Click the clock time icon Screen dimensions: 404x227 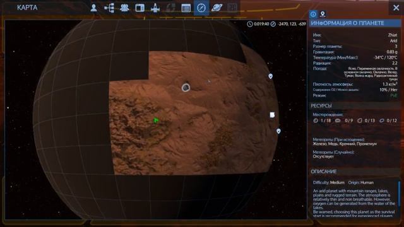250,24
